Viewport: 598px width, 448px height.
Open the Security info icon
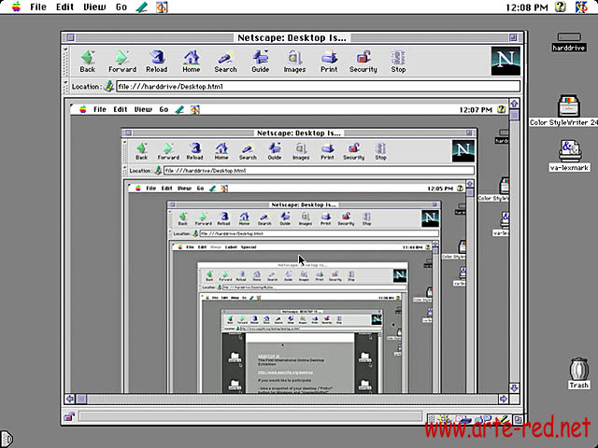coord(363,60)
